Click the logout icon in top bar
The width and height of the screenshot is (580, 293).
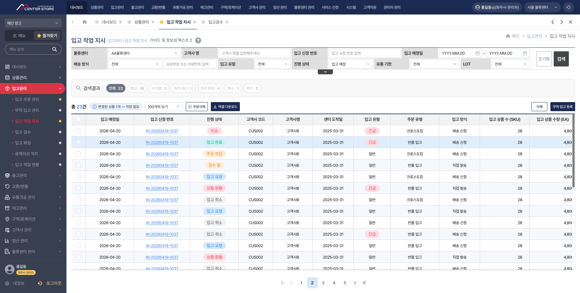pyautogui.click(x=568, y=7)
